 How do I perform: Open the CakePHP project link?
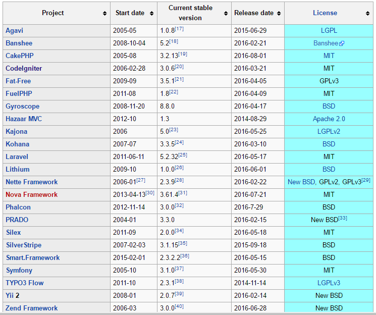point(20,56)
